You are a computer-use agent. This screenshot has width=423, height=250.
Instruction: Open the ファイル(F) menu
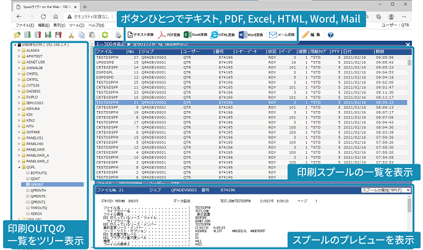coord(24,25)
